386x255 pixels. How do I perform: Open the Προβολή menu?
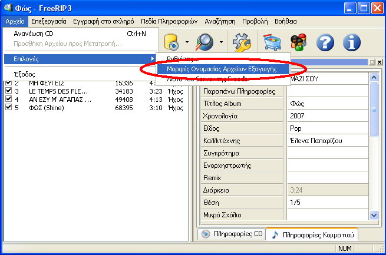click(x=255, y=21)
